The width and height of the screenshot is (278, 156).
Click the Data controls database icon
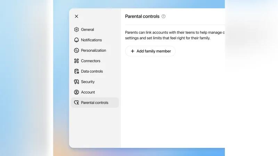click(76, 71)
